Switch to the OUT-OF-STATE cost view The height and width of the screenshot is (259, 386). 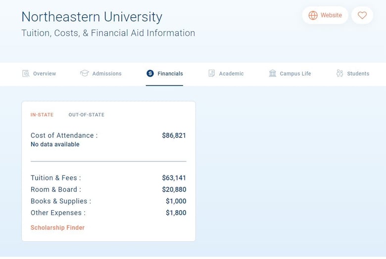point(87,115)
